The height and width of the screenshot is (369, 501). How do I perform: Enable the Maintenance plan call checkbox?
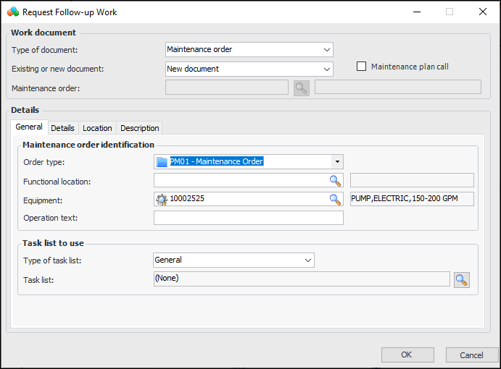point(362,67)
